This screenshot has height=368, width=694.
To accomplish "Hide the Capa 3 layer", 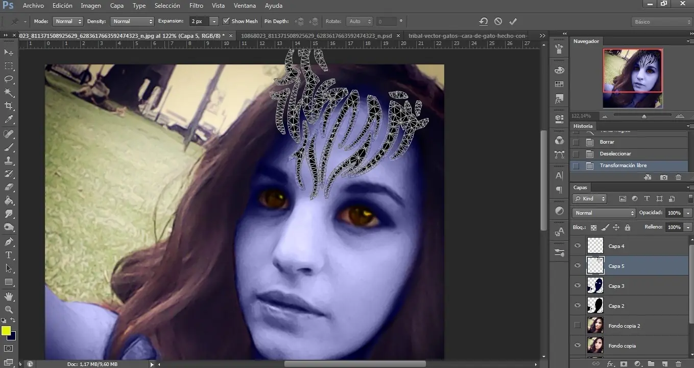I will click(x=578, y=286).
